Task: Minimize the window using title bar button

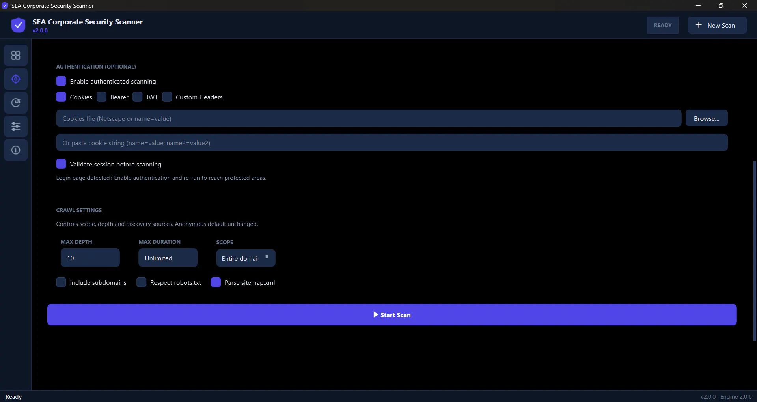Action: 698,6
